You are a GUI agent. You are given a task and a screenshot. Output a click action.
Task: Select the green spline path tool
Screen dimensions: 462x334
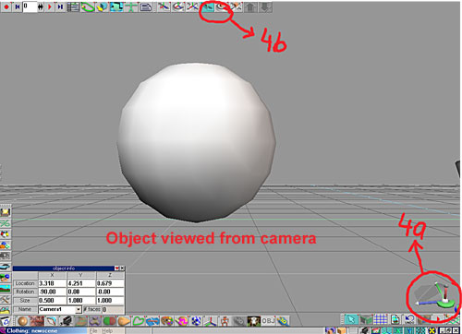[x=88, y=6]
